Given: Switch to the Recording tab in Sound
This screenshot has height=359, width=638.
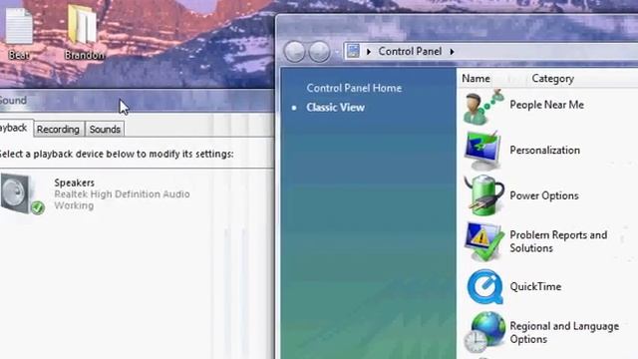Looking at the screenshot, I should click(x=58, y=130).
